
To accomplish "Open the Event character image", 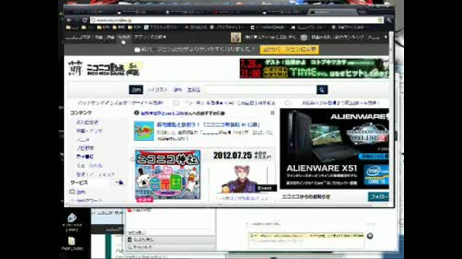I will 242,179.
